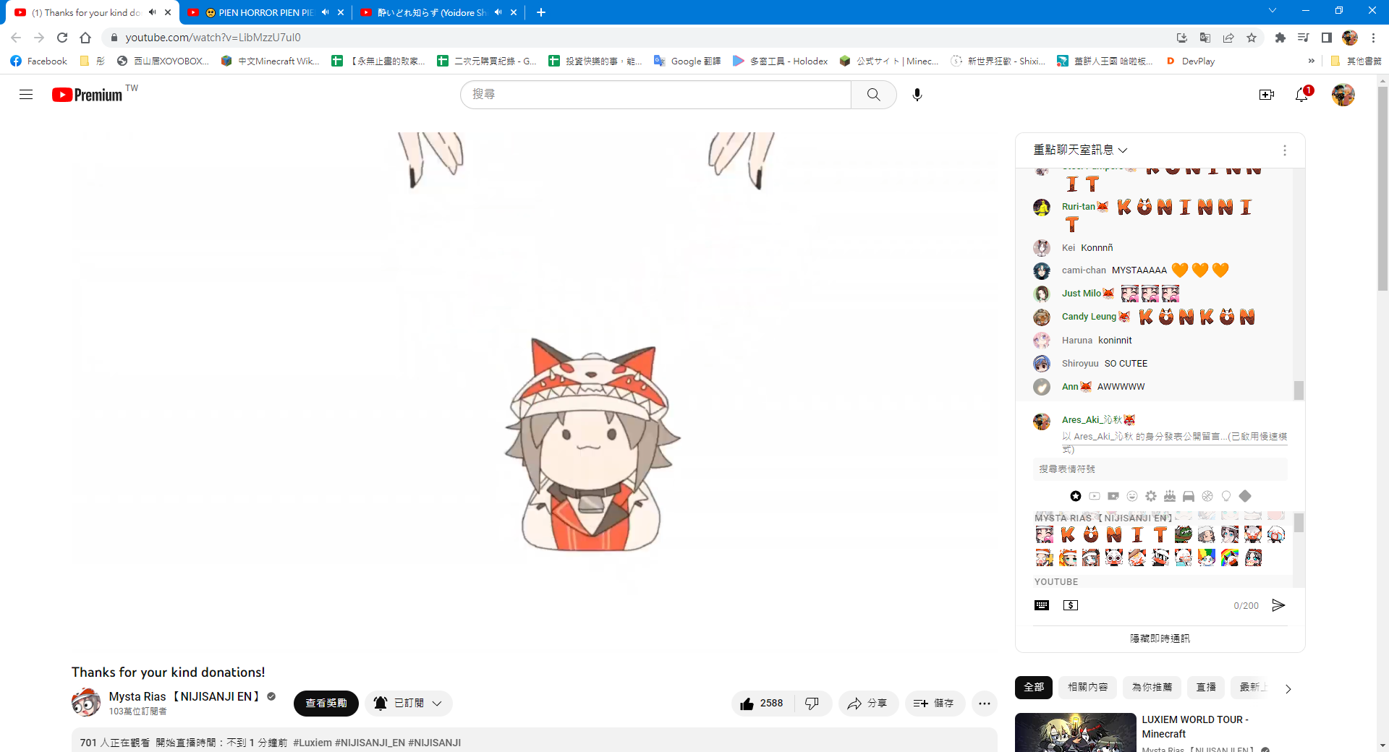
Task: Open the Facebook bookmark
Action: click(39, 61)
